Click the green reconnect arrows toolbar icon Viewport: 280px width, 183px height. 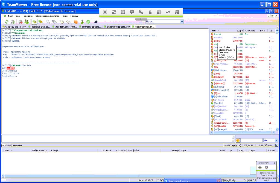[7, 22]
